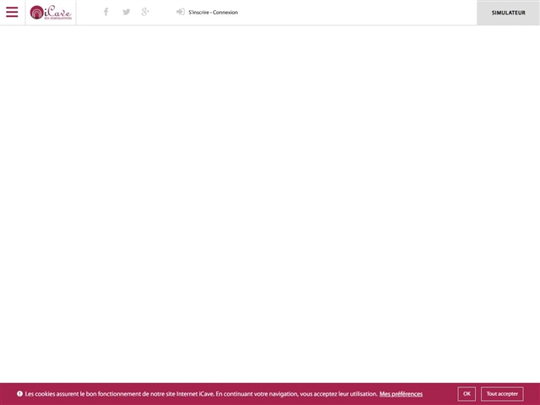Open the Google Plus social link
Viewport: 540px width, 405px height.
point(145,12)
